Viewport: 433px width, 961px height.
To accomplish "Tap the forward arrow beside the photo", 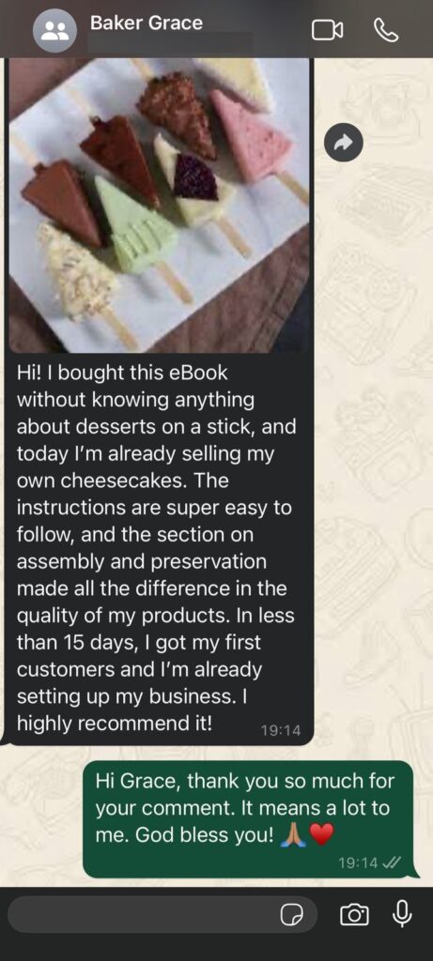I will (344, 143).
